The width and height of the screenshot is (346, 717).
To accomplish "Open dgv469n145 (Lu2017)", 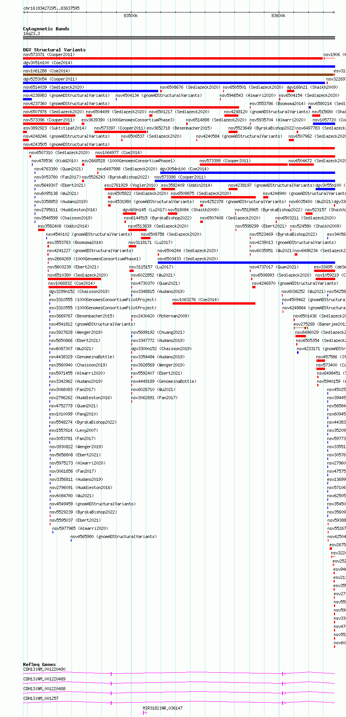I will (x=145, y=210).
